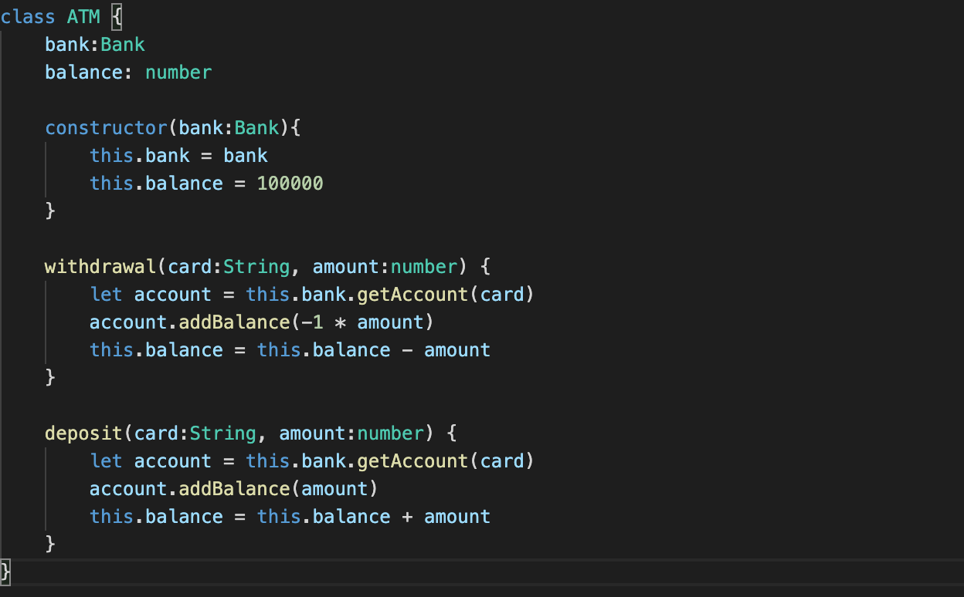Click "addBalance" in the addBalance(amount) call
Image resolution: width=964 pixels, height=597 pixels.
point(234,488)
